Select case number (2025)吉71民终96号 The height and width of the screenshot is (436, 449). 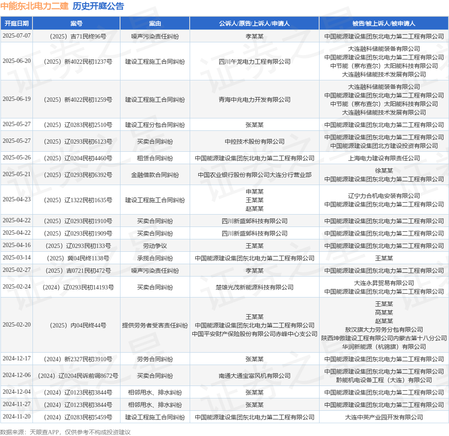[x=76, y=36]
